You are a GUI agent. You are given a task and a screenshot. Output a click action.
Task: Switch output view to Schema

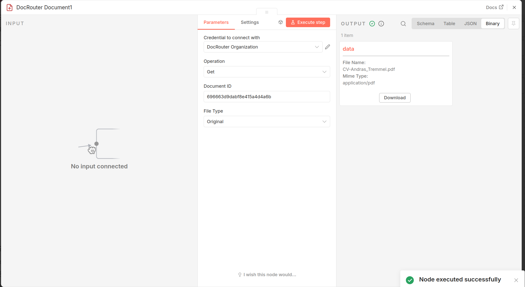coord(425,24)
